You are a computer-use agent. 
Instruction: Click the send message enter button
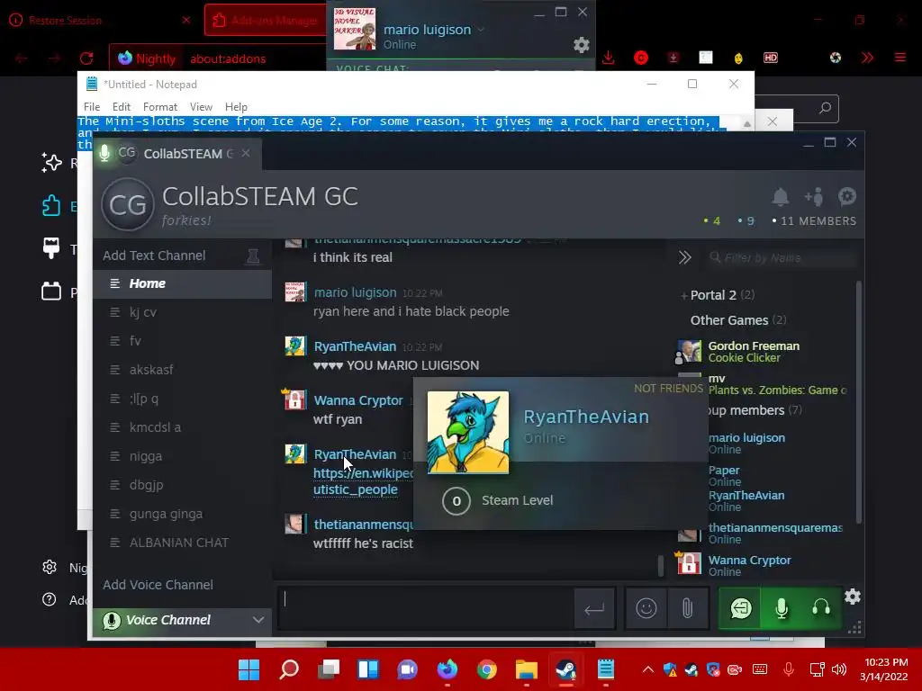point(594,609)
